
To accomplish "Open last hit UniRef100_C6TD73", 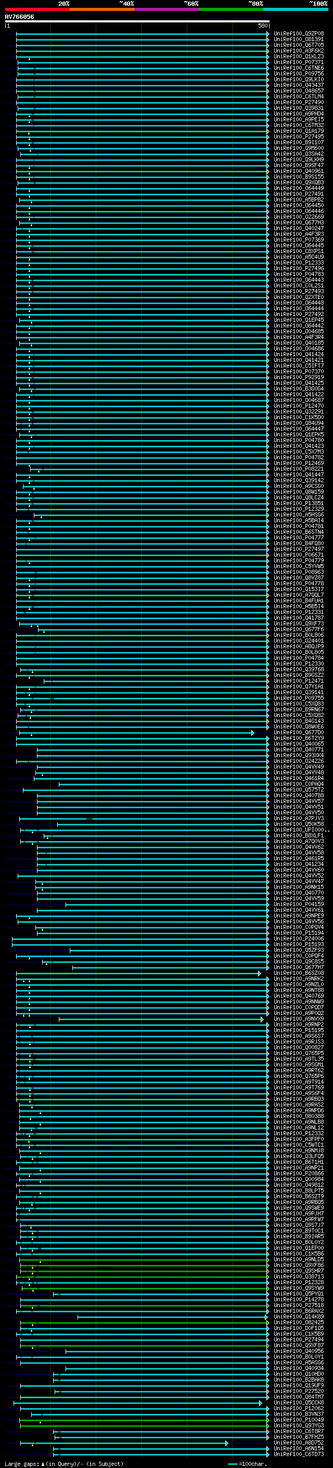I will [299, 1454].
